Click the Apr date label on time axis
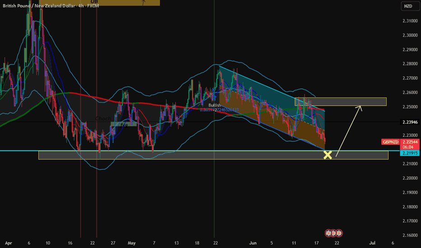421x248 pixels. [x=9, y=243]
